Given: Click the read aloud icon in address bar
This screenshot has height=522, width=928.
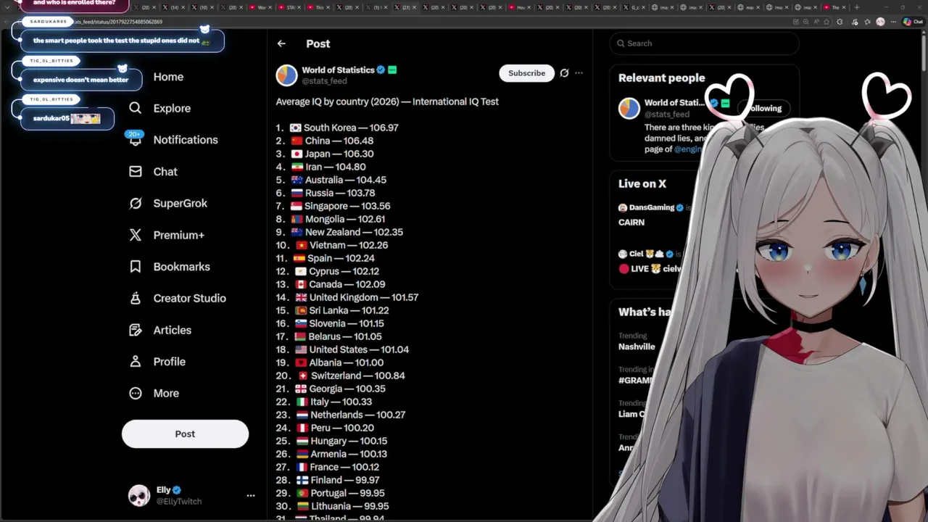Looking at the screenshot, I should [x=816, y=22].
